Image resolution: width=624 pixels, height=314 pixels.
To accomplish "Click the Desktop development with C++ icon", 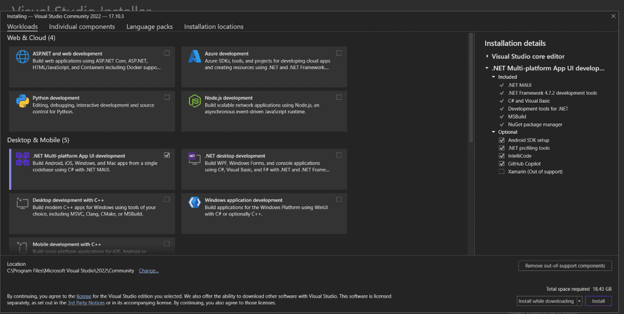I will tap(23, 203).
